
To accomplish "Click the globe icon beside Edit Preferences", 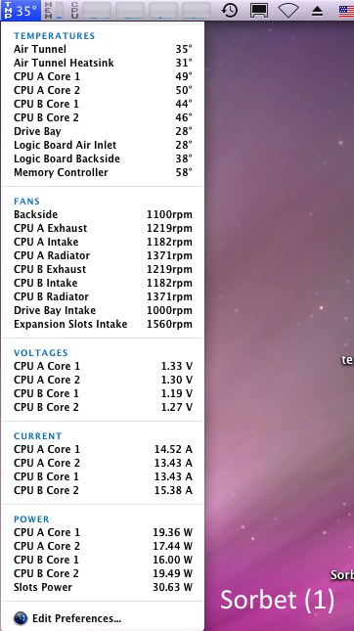I will click(21, 617).
